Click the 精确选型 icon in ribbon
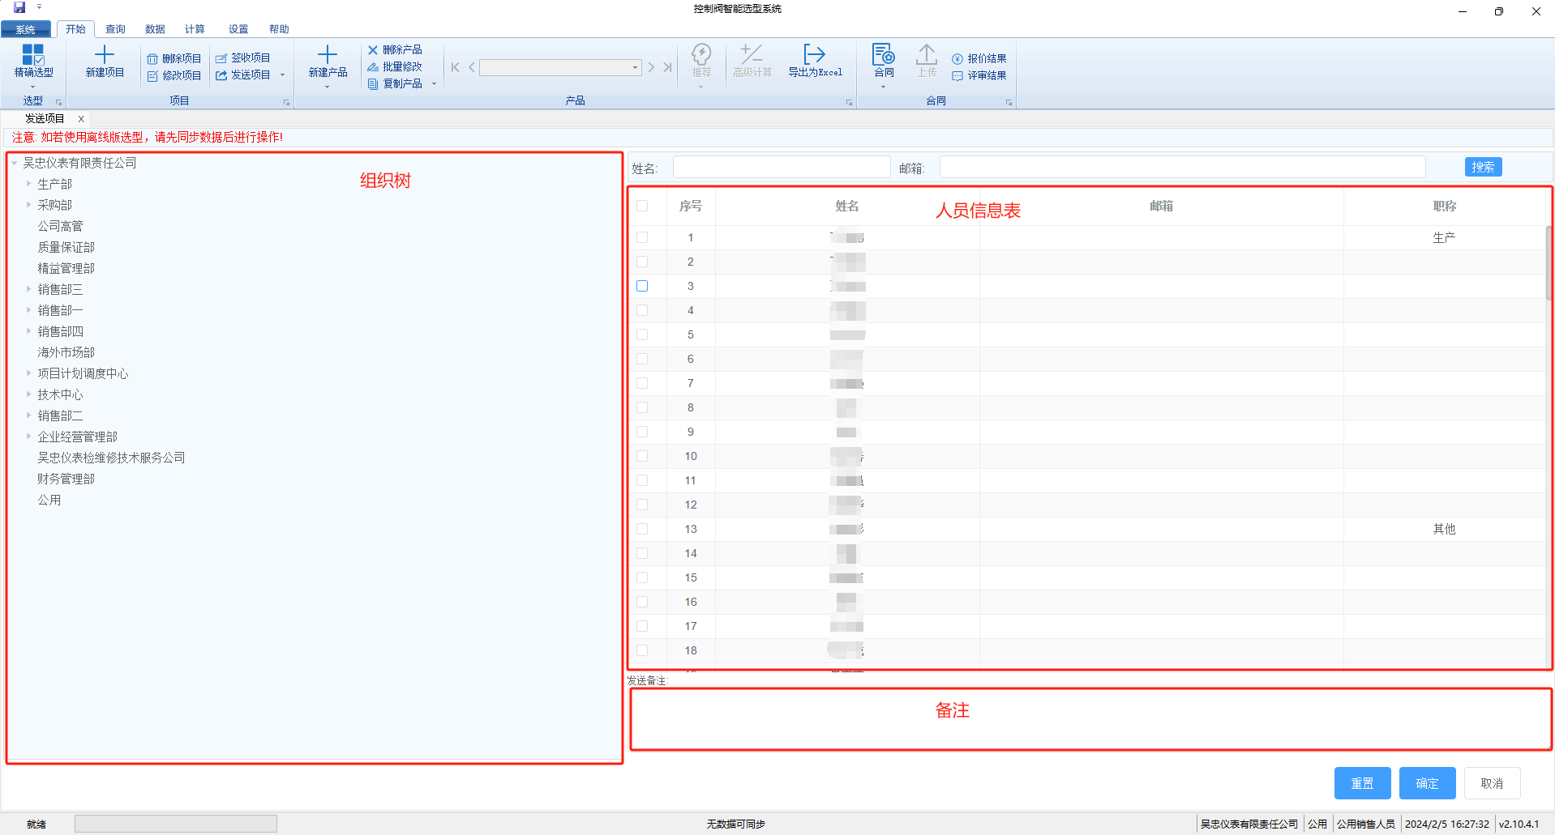The image size is (1555, 835). 33,55
